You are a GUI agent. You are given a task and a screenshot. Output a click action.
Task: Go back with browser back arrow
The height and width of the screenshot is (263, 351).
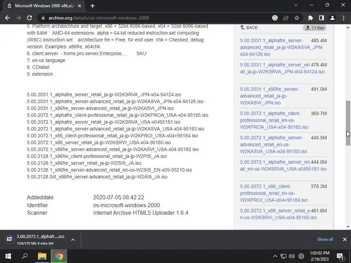point(8,18)
